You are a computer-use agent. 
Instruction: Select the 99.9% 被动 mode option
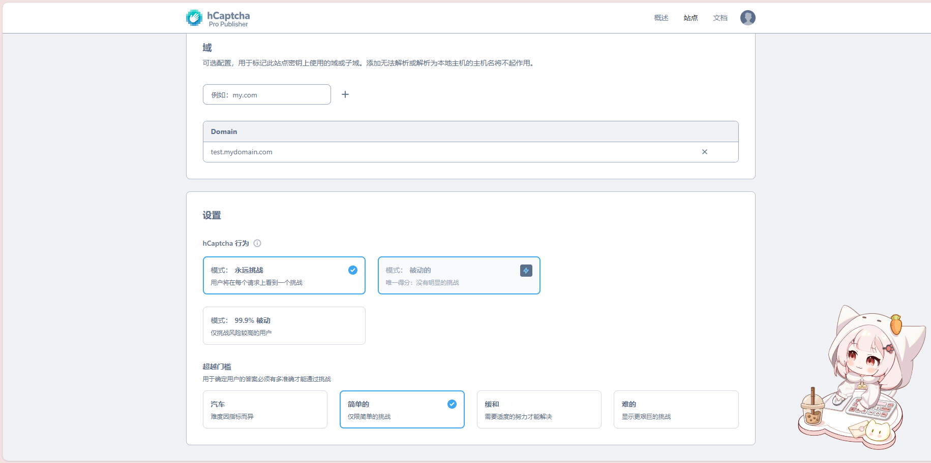tap(284, 326)
